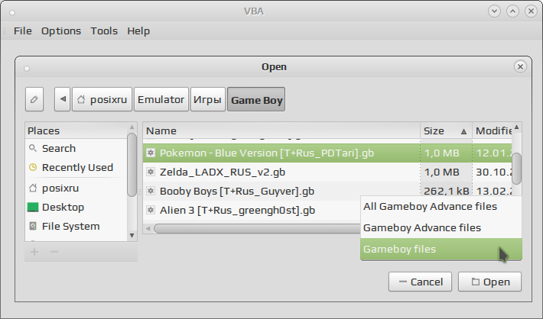The height and width of the screenshot is (319, 543).
Task: Open the Tools menu
Action: (104, 31)
